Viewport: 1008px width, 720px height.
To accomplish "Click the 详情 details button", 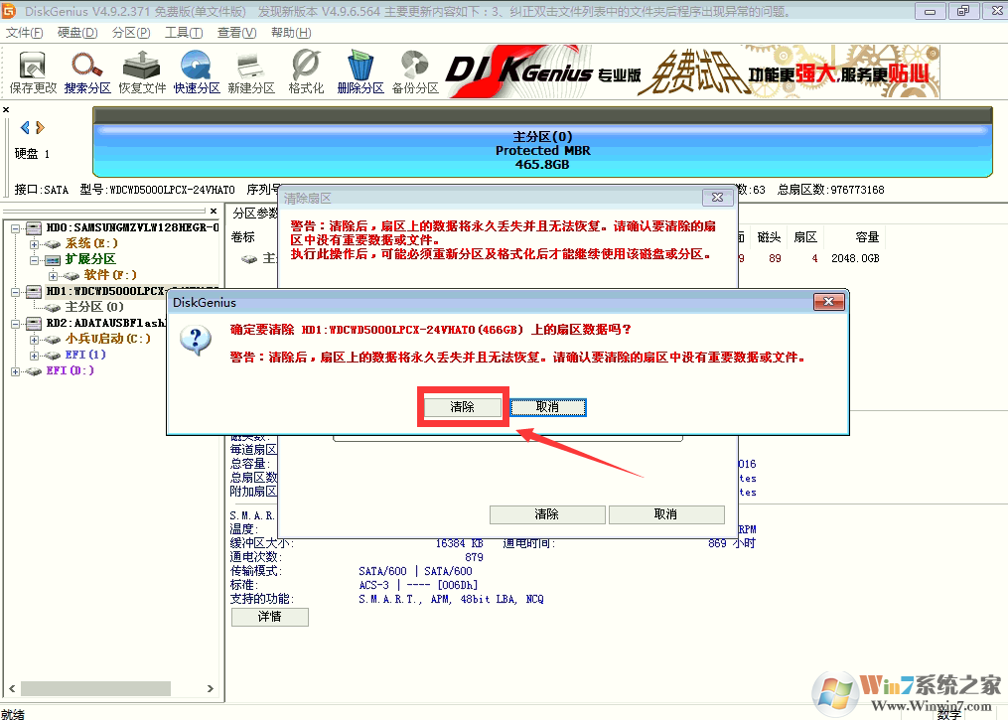I will tap(270, 617).
